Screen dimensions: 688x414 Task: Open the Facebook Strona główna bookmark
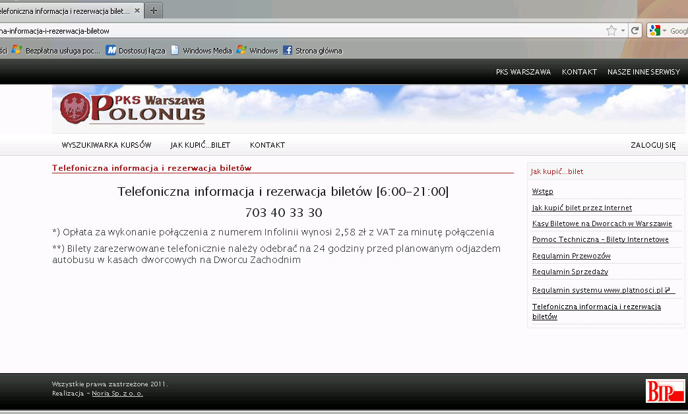tap(313, 51)
